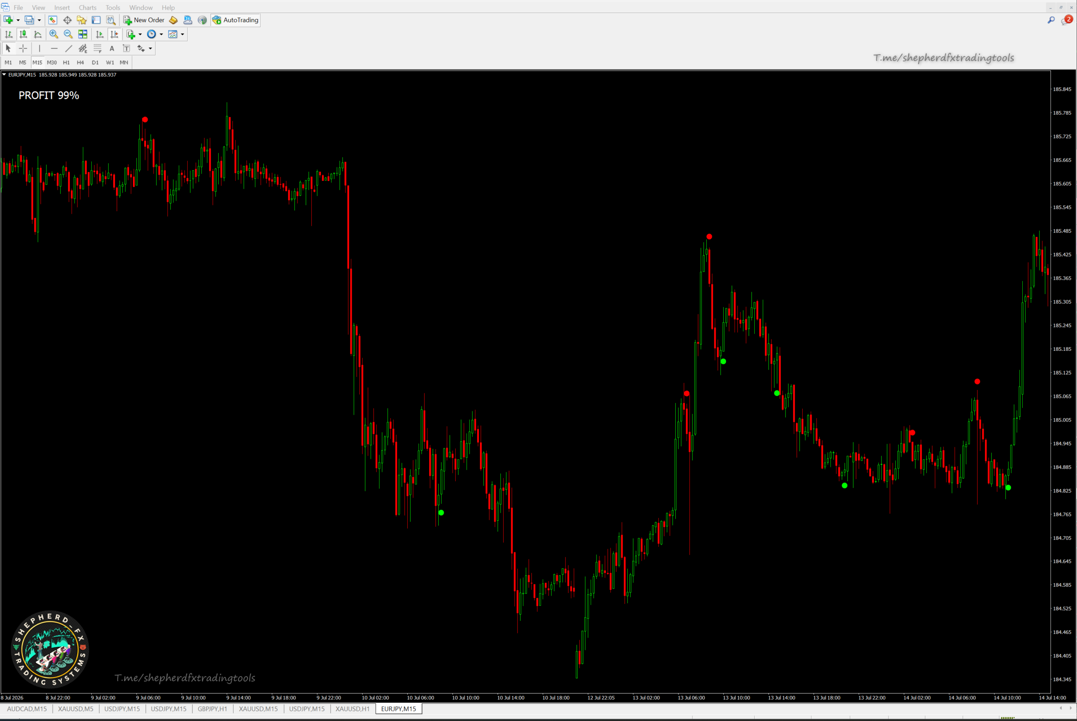Select the M1 timeframe
The width and height of the screenshot is (1077, 721).
click(x=8, y=63)
